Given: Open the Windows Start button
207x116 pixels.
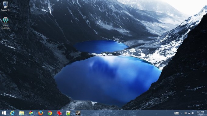Looking at the screenshot, I should [4, 113].
